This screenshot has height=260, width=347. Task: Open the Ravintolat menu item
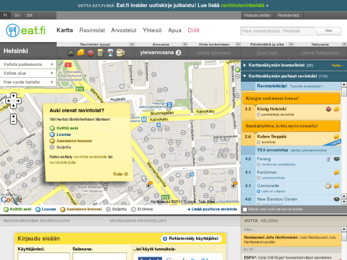[92, 31]
